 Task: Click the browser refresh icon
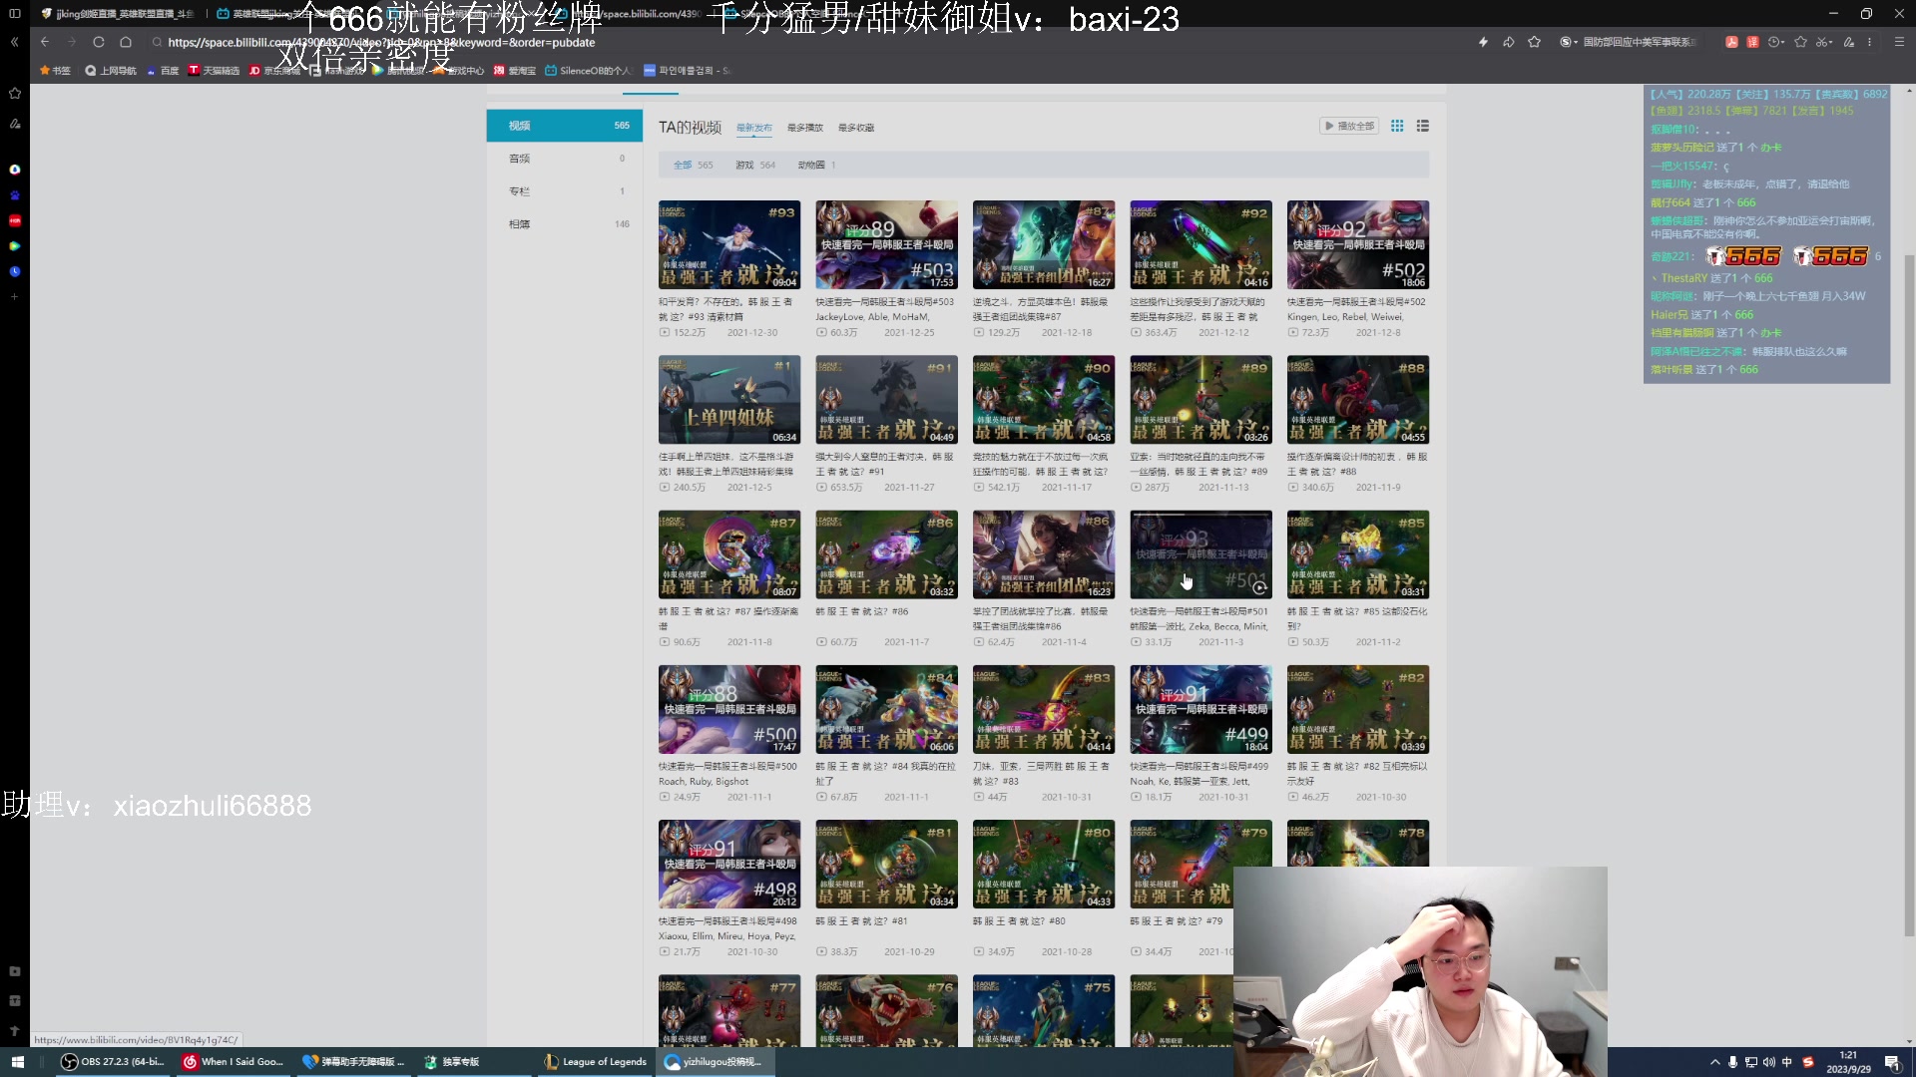[98, 42]
